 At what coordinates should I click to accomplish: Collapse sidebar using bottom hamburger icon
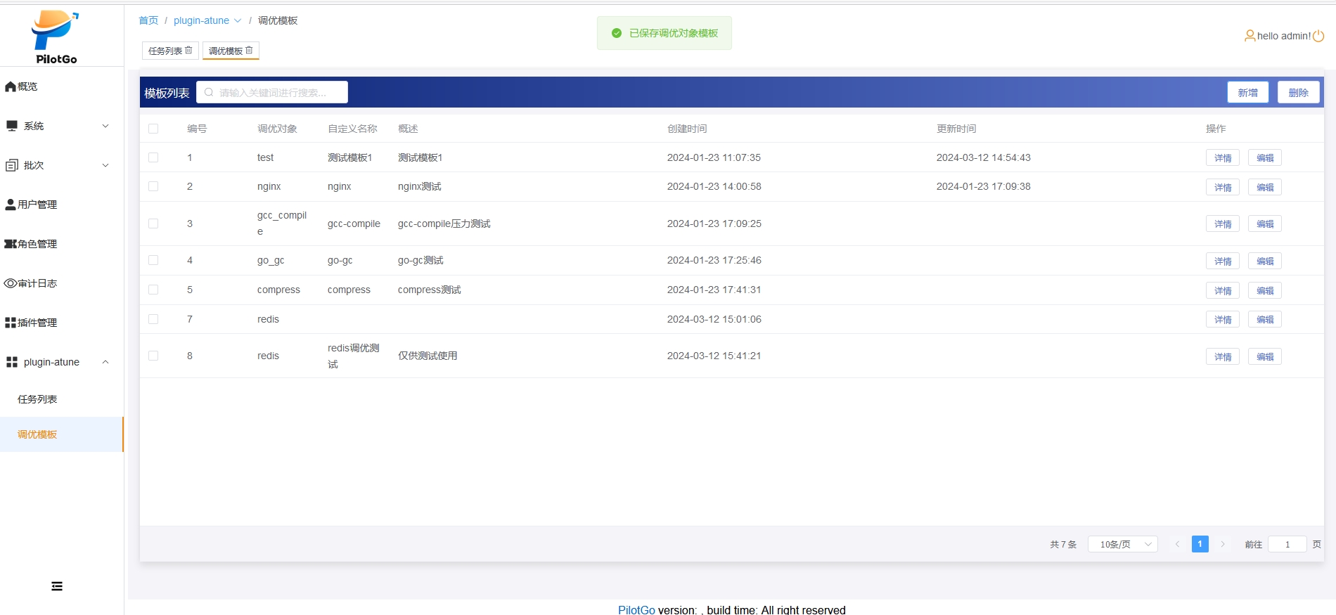[x=57, y=586]
